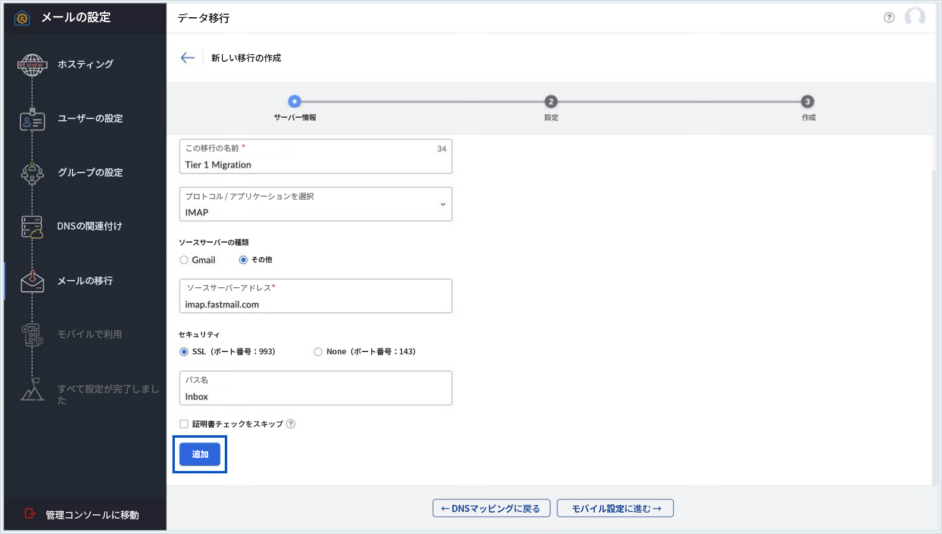Open the user profile avatar
This screenshot has width=942, height=534.
(x=915, y=17)
